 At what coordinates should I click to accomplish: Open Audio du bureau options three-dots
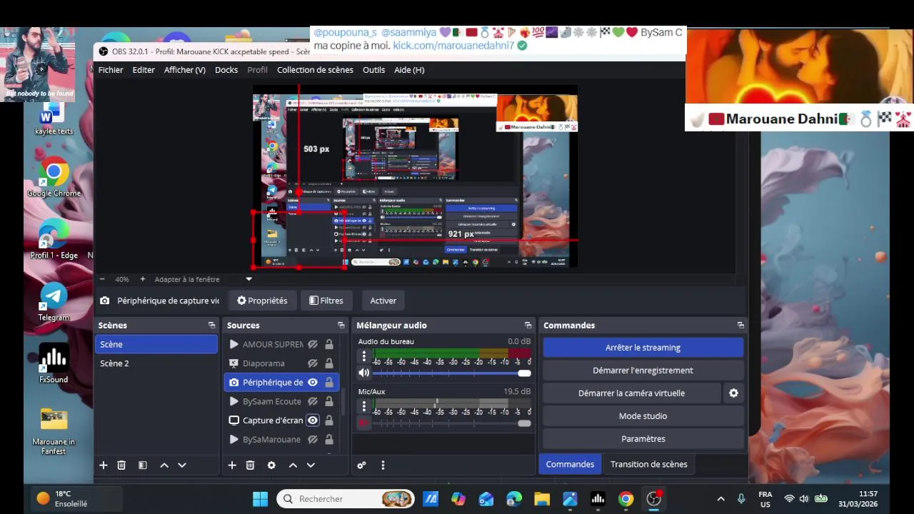[364, 356]
